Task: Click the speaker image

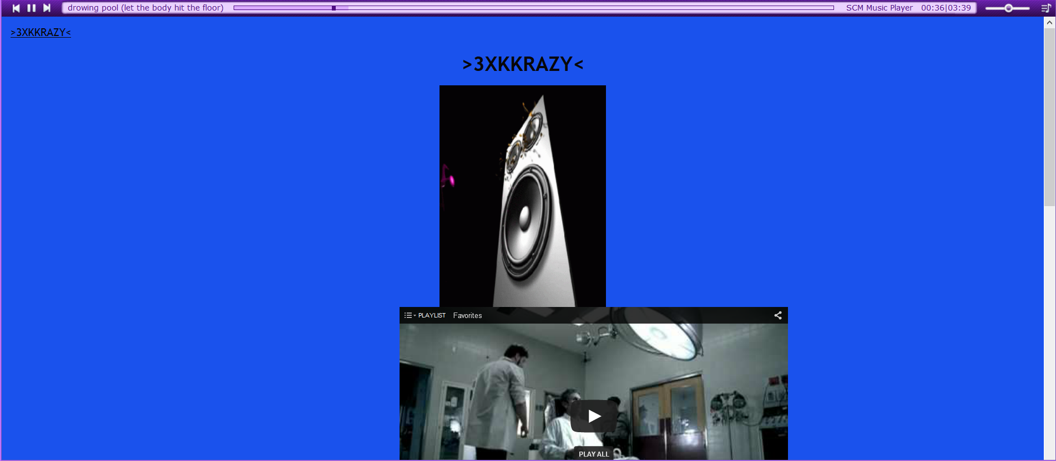Action: click(x=522, y=196)
